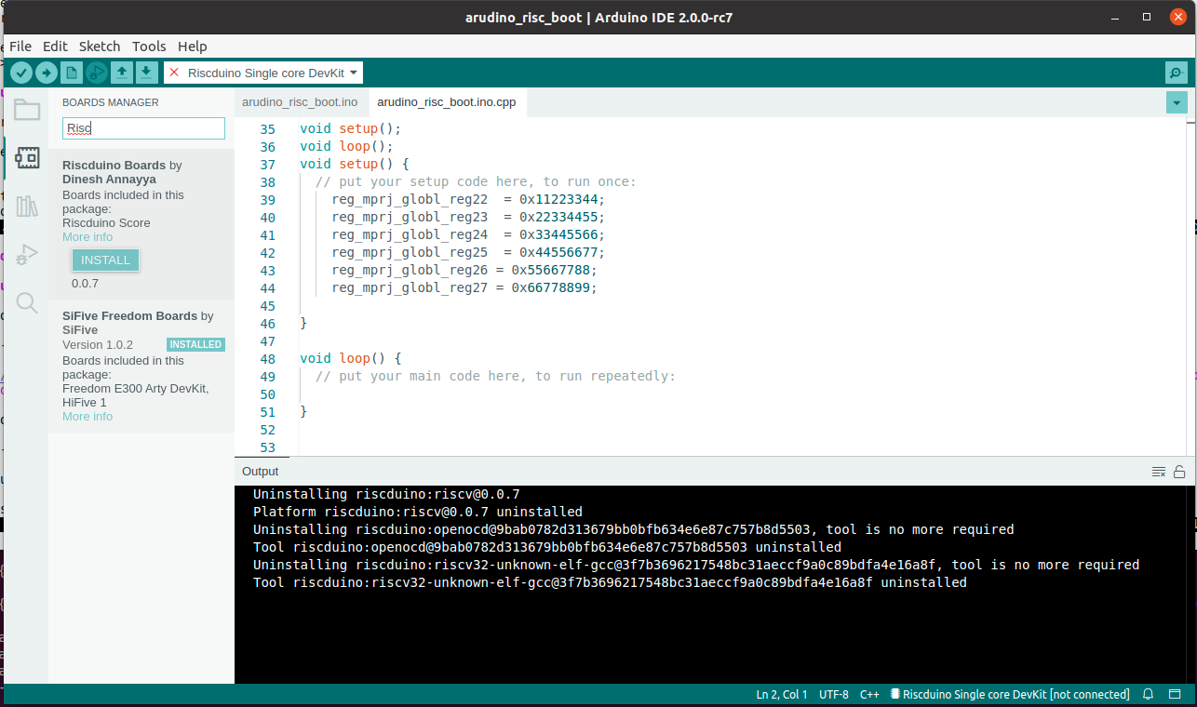Click the void setup() { line
Screen dimensions: 1197x707
[355, 165]
